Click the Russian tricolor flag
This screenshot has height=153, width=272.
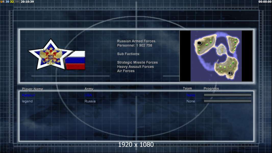pos(76,60)
